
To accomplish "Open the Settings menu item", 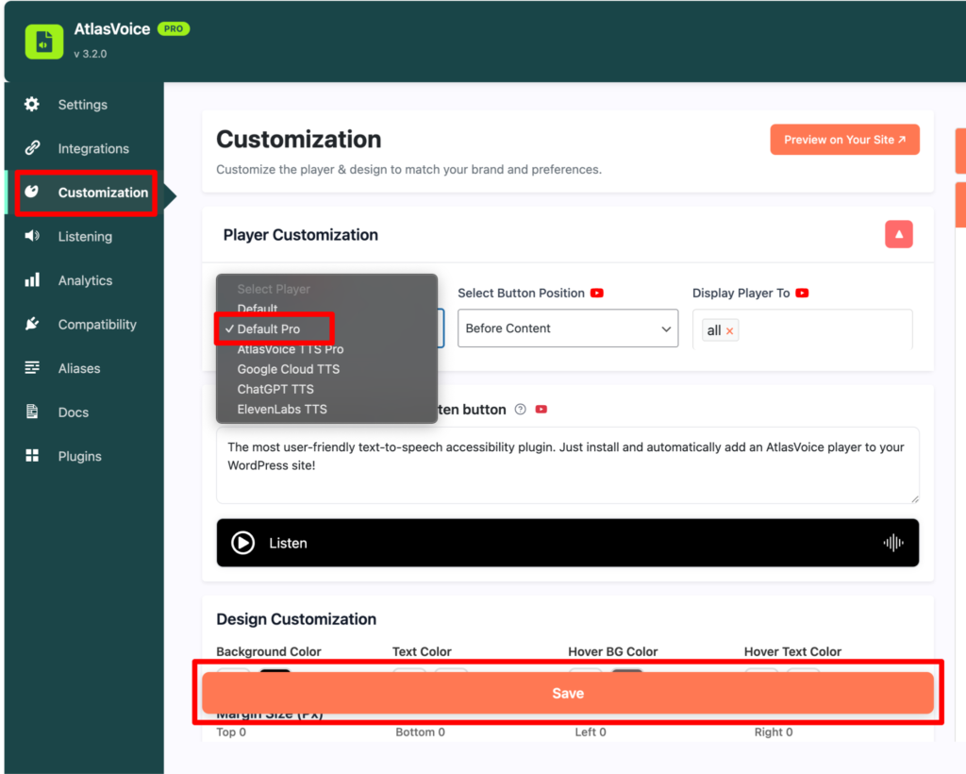I will click(x=84, y=105).
